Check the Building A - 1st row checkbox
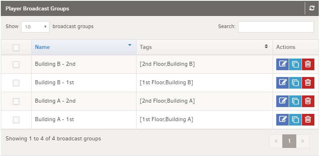The image size is (320, 156). click(16, 120)
